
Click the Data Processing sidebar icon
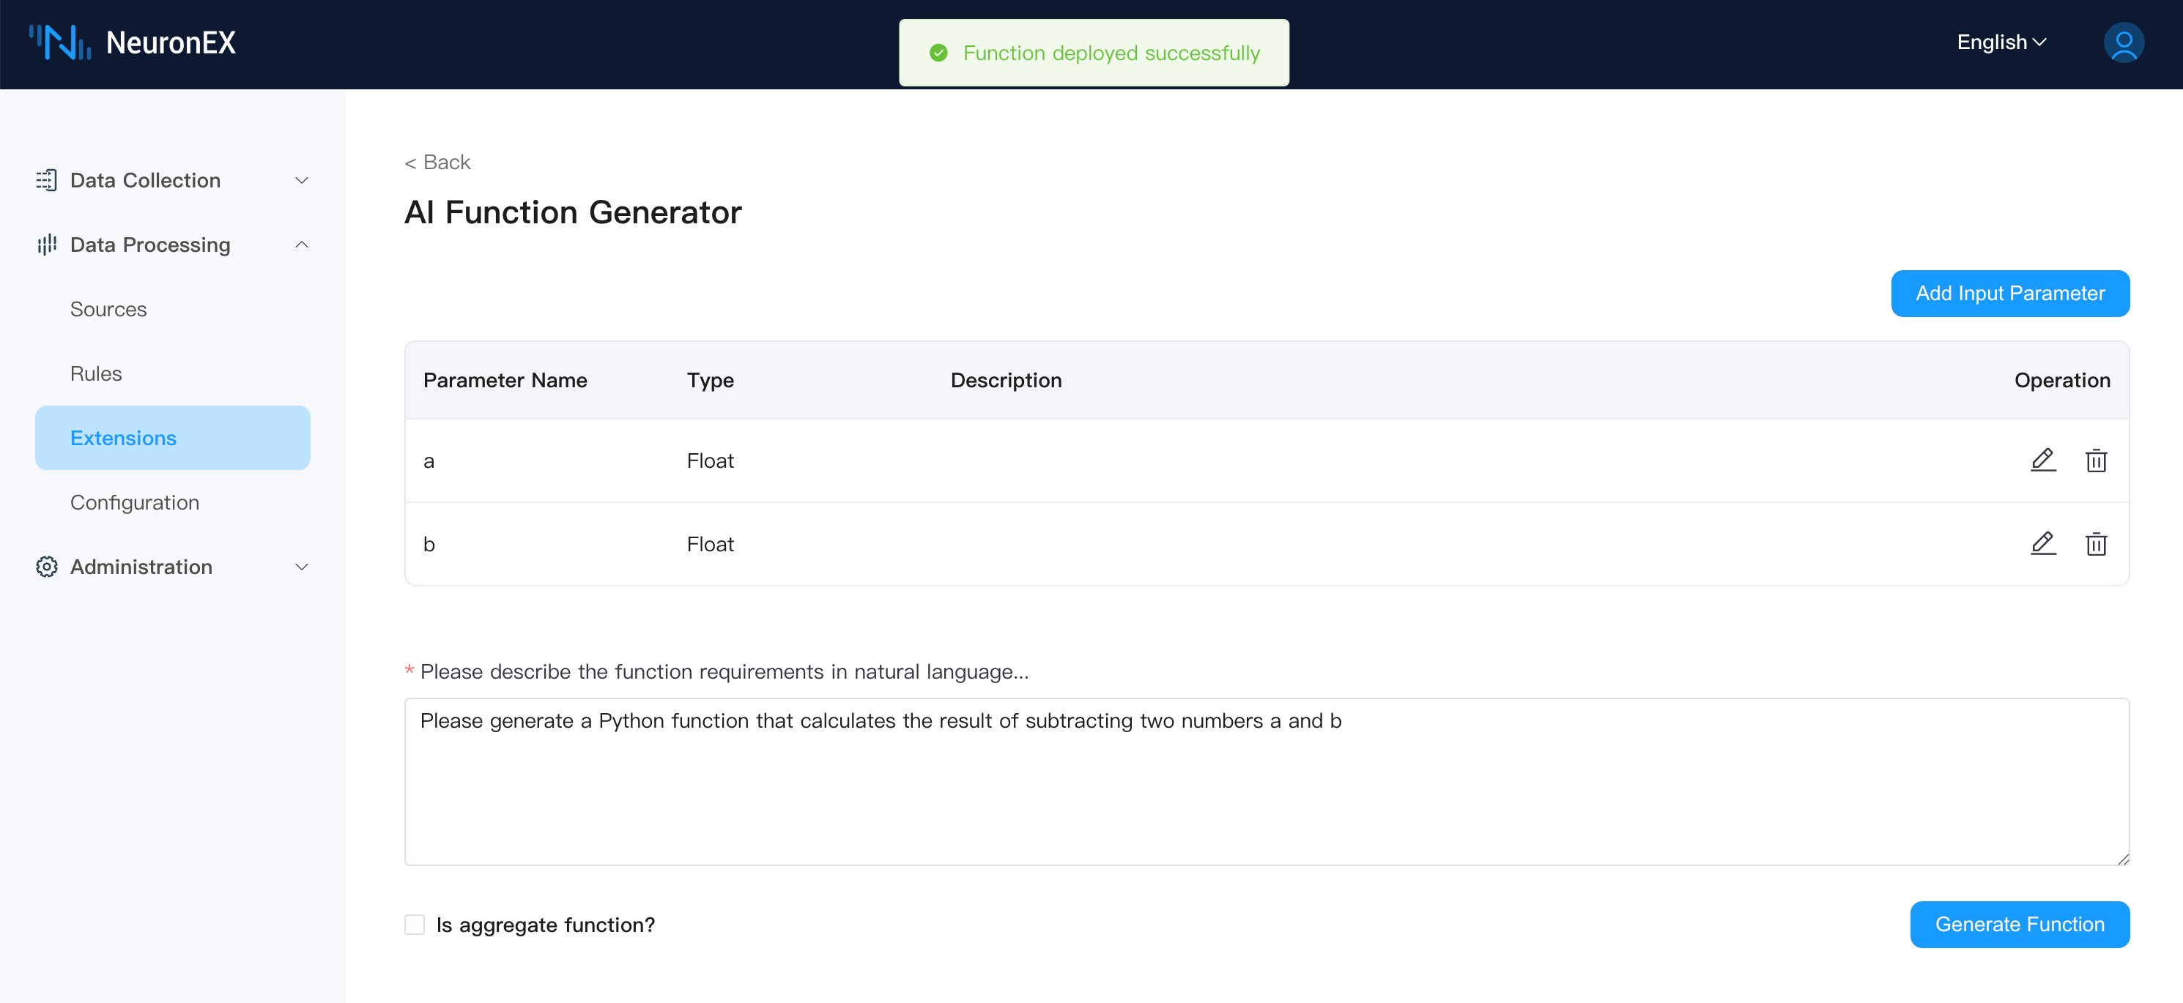coord(47,245)
